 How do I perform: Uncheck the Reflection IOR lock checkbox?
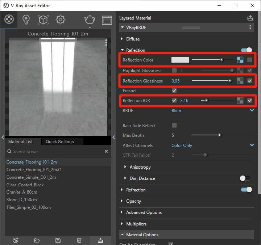pos(174,100)
